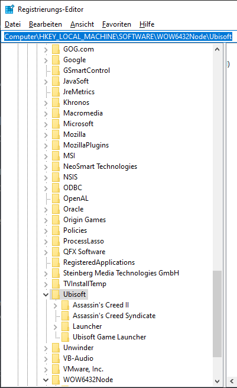This screenshot has width=237, height=388.
Task: Click the MSI folder icon
Action: click(56, 156)
